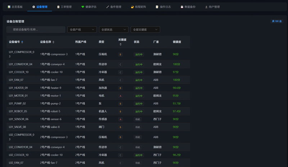Click the person icon for 用户管理
Screen dimensions: 288x167
point(206,7)
